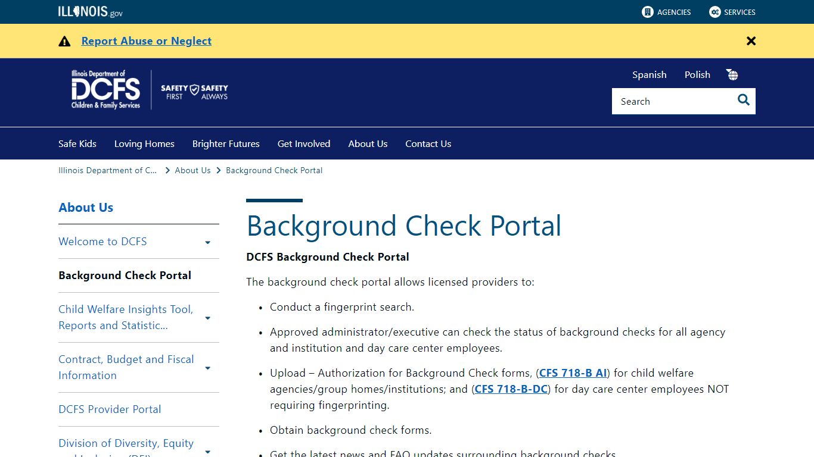Click the warning triangle alert icon

tap(64, 41)
